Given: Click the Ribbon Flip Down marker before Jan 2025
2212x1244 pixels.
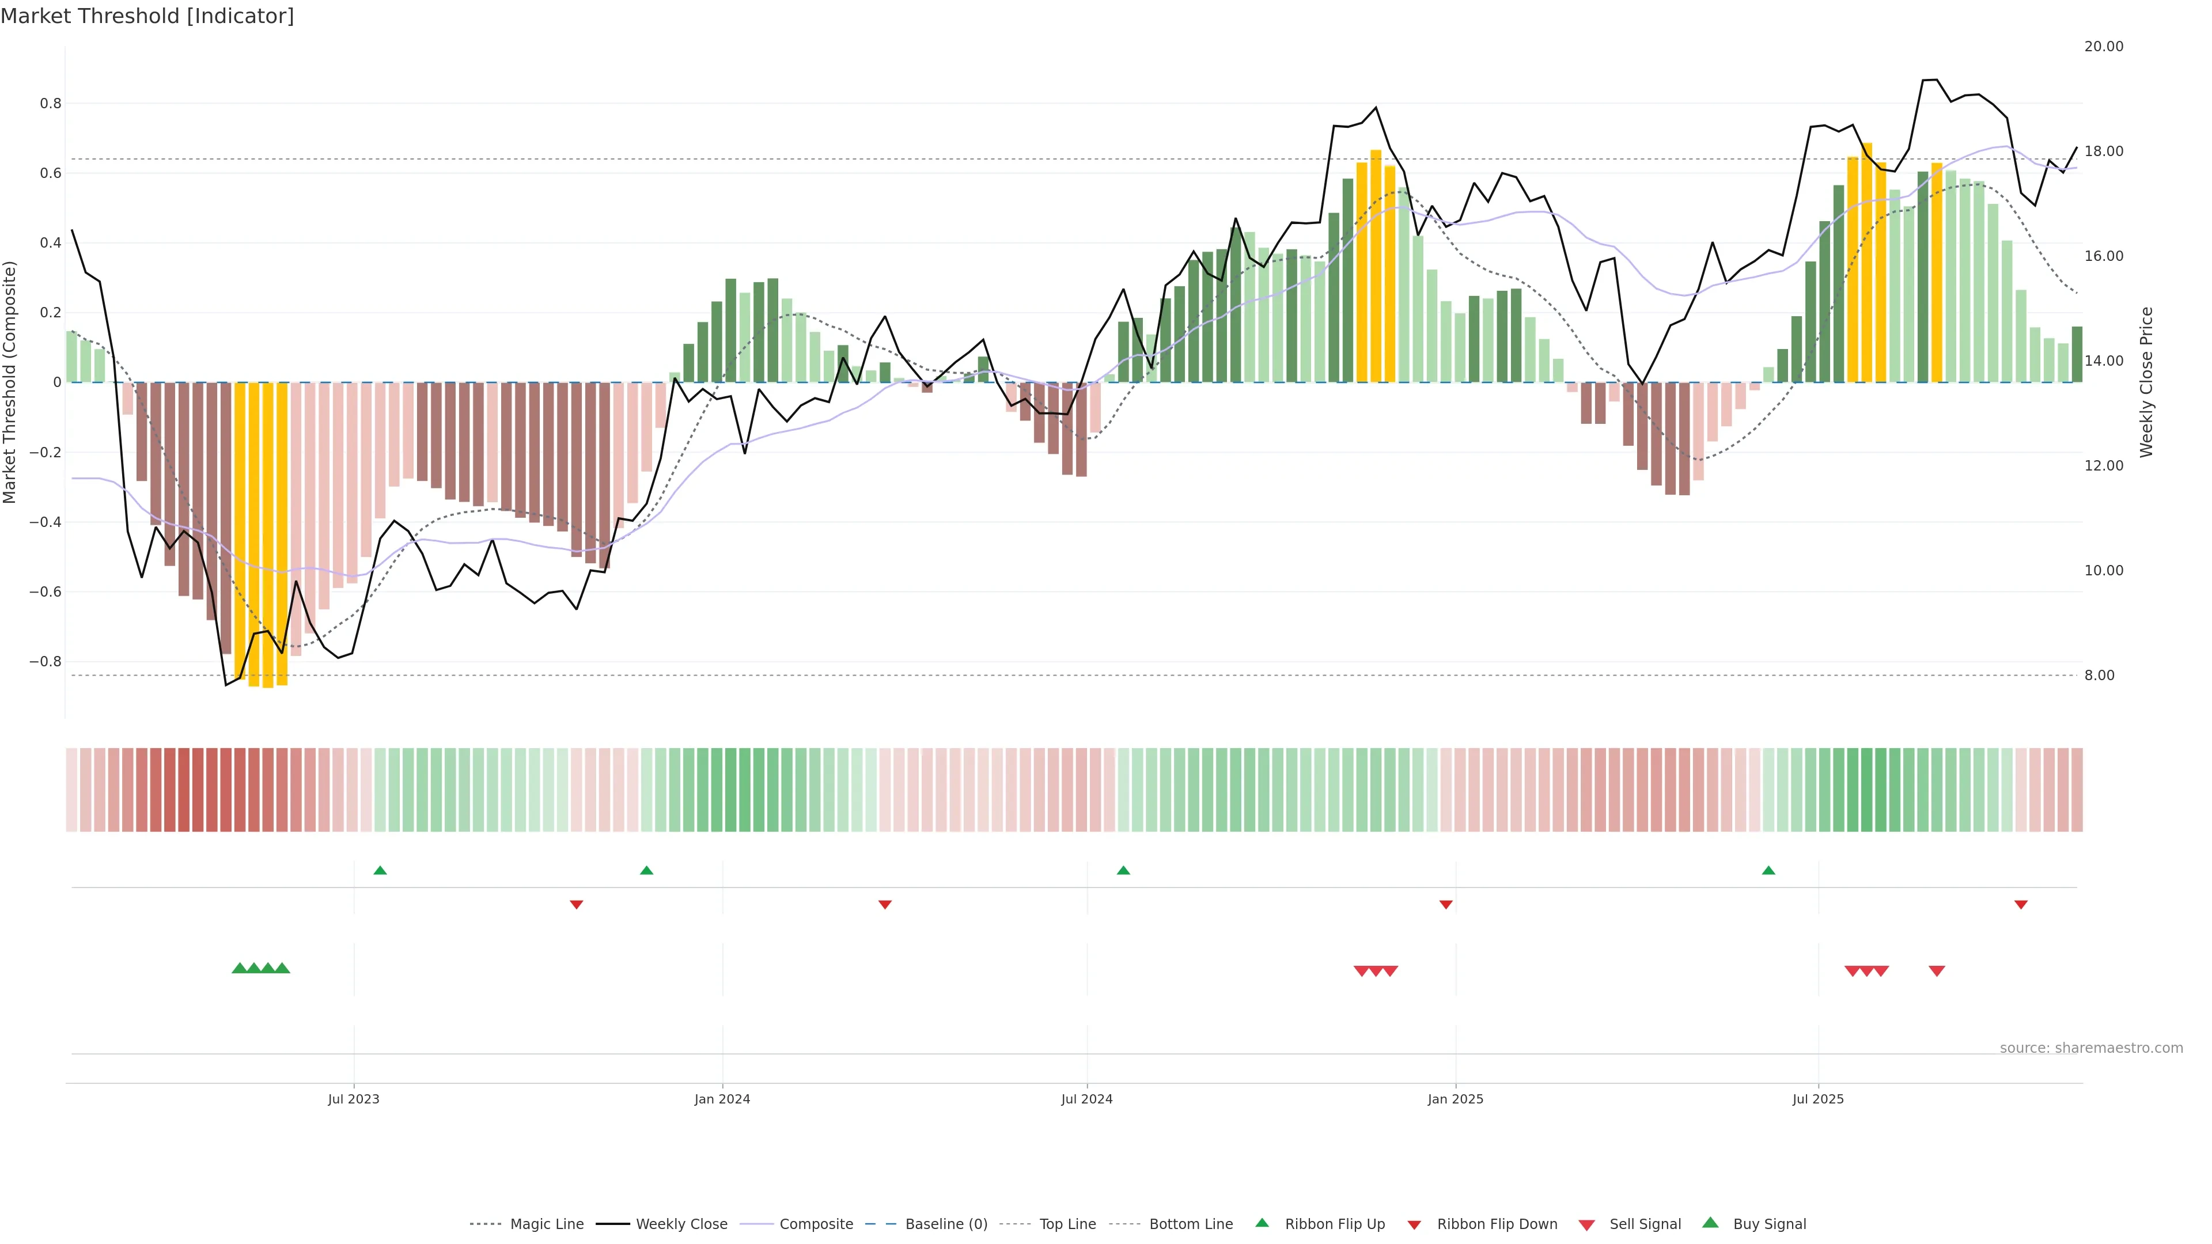Looking at the screenshot, I should (1446, 904).
